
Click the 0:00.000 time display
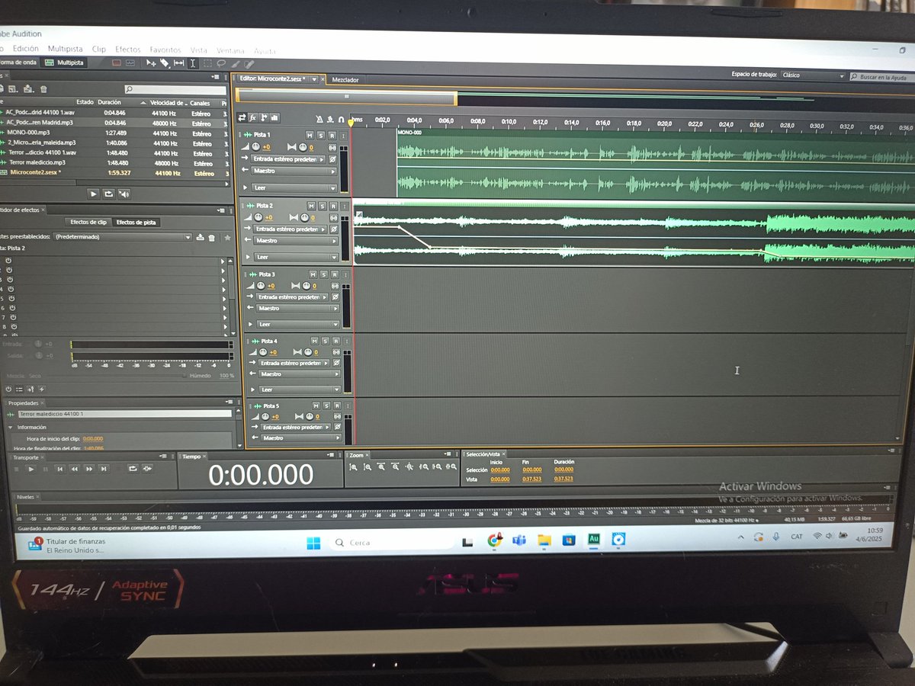[x=261, y=475]
